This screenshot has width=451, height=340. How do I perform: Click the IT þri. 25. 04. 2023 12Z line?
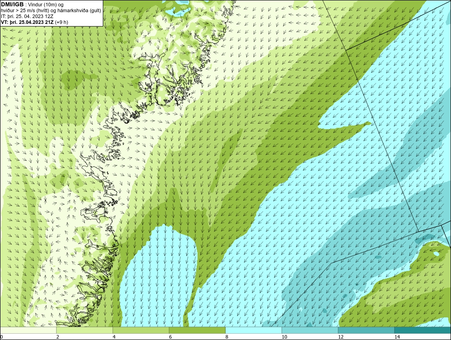click(27, 16)
